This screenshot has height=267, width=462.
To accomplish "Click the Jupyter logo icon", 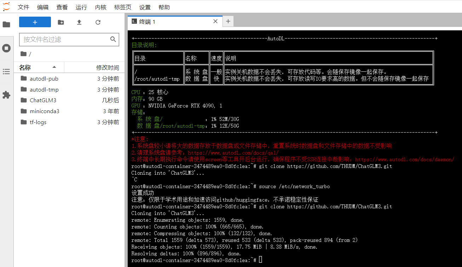I will tap(6, 7).
